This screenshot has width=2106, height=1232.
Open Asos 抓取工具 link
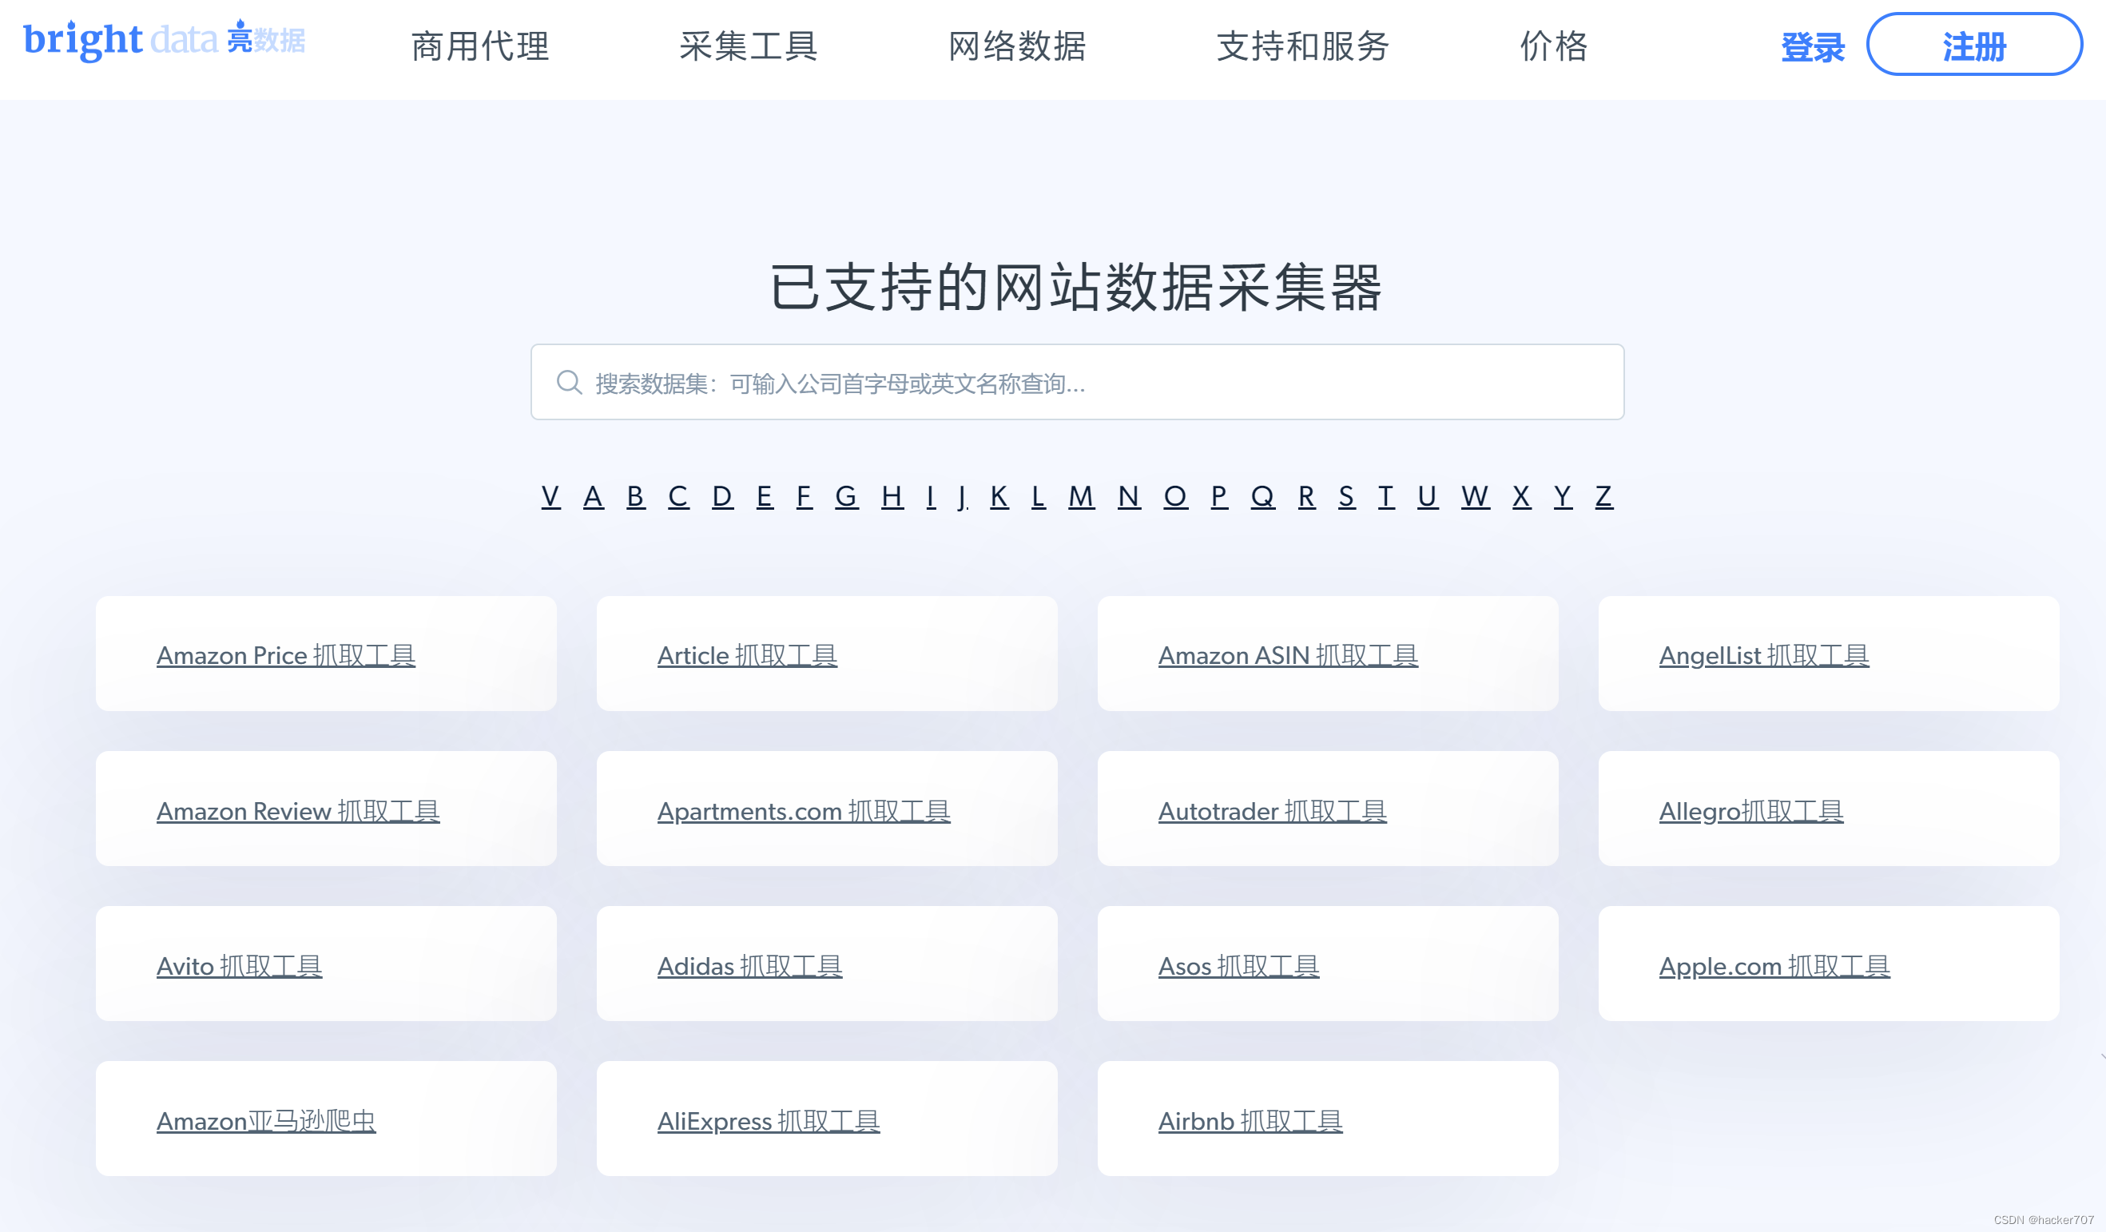1238,965
